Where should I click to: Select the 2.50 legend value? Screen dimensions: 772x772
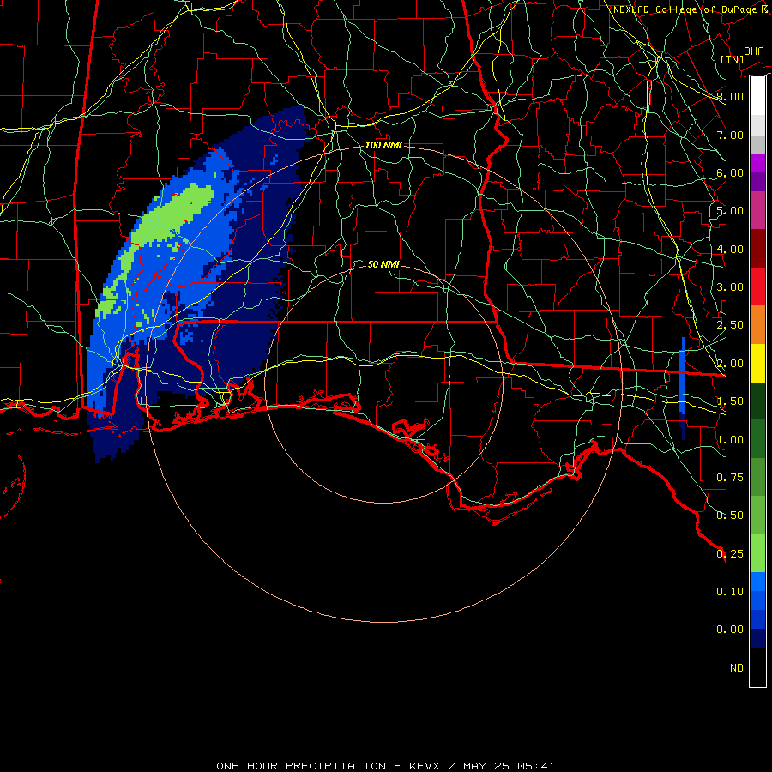(730, 325)
